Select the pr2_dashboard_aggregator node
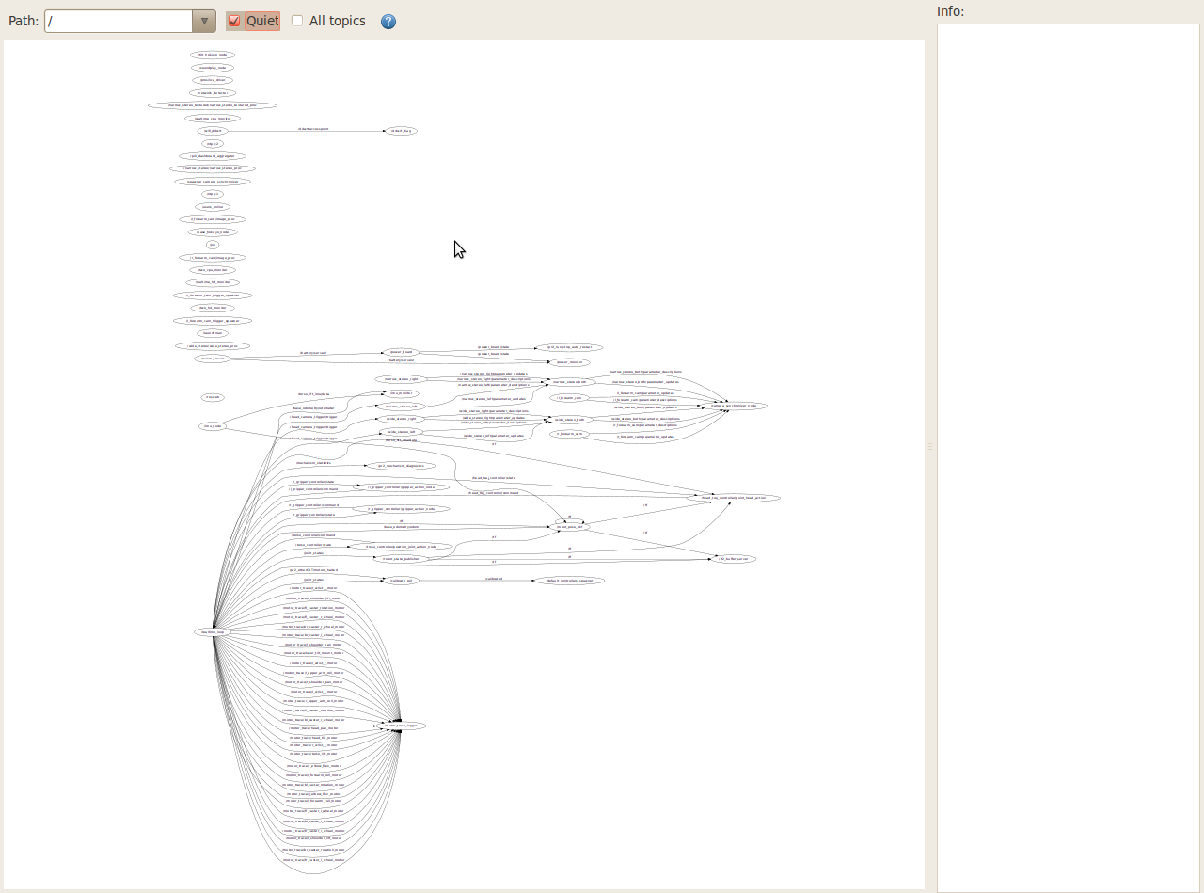Viewport: 1204px width, 893px height. tap(213, 156)
